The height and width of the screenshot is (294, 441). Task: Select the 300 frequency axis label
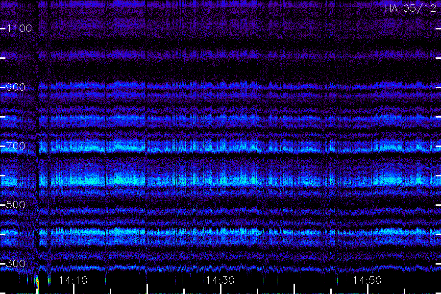(16, 264)
